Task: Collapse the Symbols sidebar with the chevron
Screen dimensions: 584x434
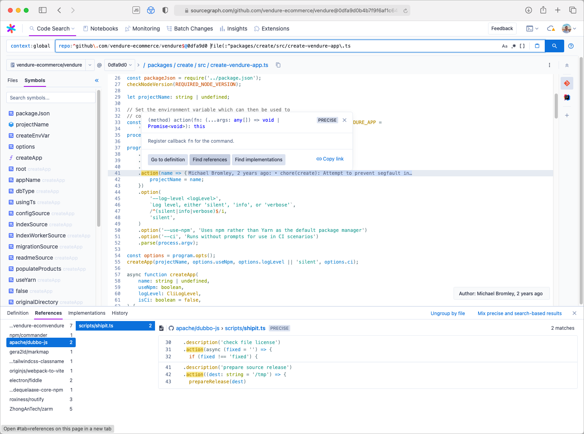Action: [96, 80]
